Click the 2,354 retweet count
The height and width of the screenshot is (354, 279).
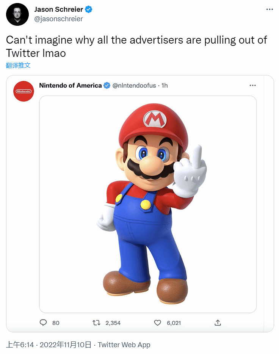click(113, 323)
